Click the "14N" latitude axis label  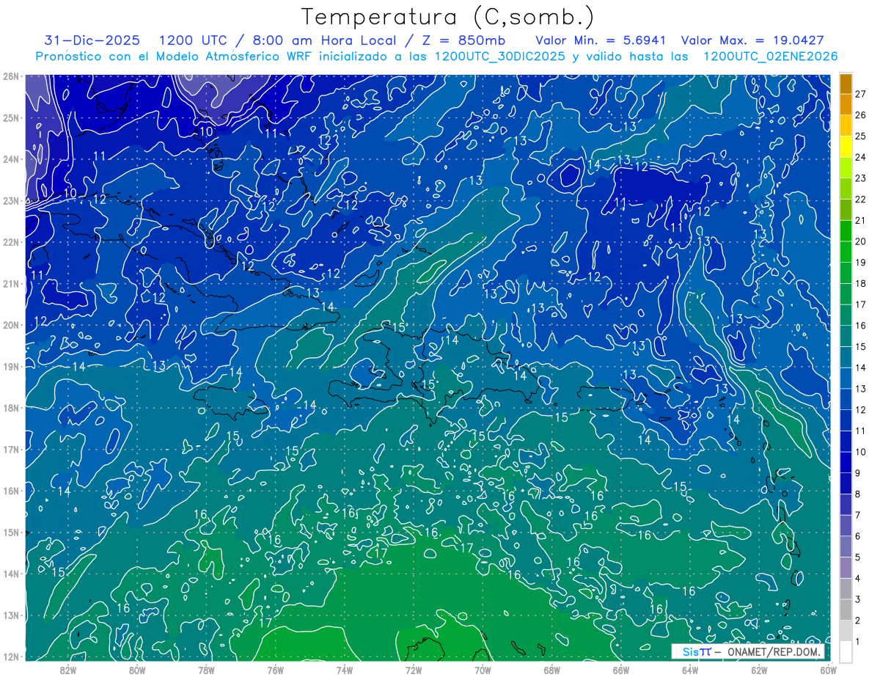coord(11,574)
